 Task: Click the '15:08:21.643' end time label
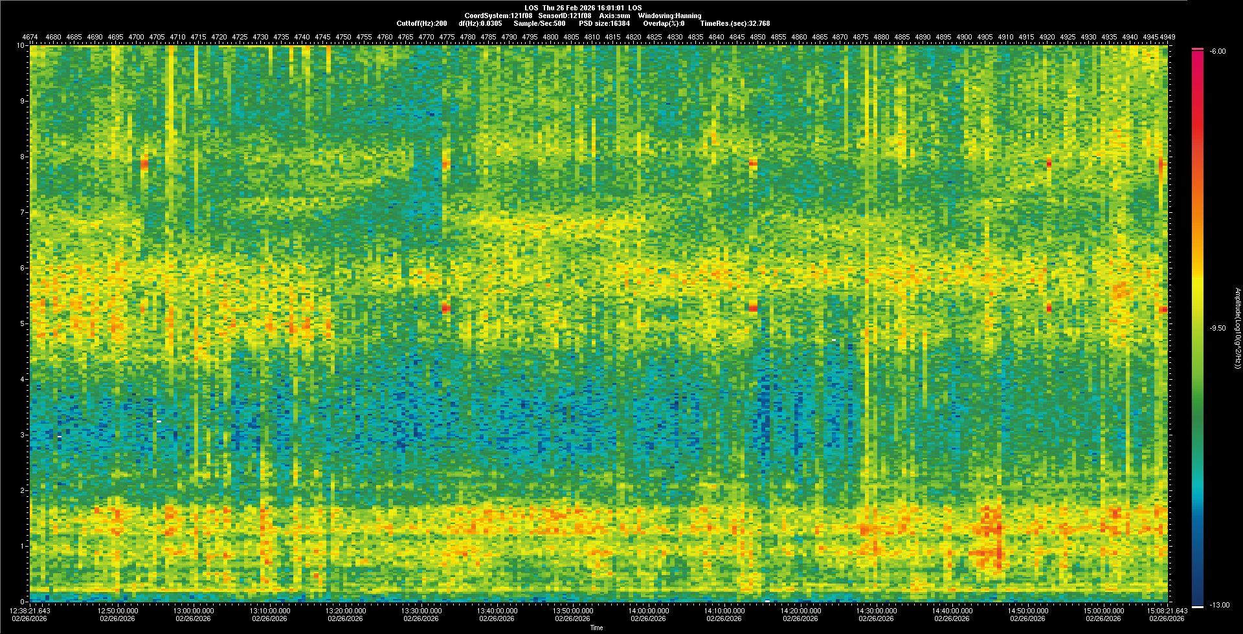[1167, 610]
